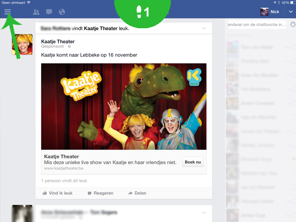
Task: Tap the Bluetooth status icon
Action: (279, 3)
